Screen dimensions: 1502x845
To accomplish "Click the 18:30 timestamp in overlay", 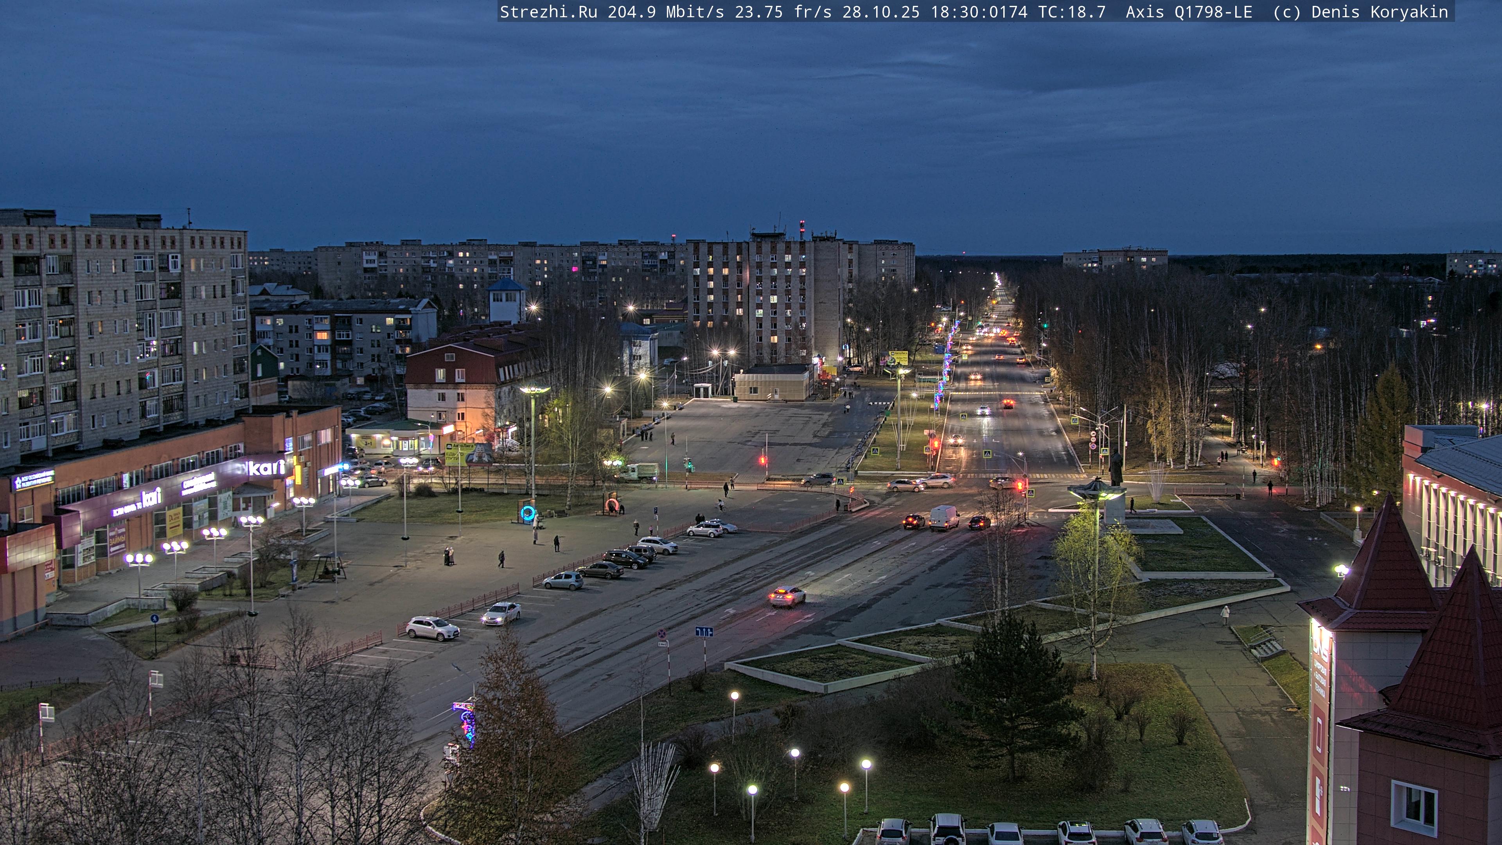I will (x=978, y=12).
